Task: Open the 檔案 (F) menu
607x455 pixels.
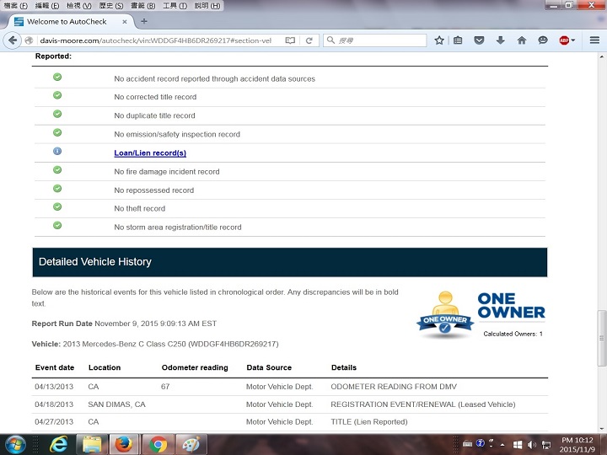Action: coord(16,5)
